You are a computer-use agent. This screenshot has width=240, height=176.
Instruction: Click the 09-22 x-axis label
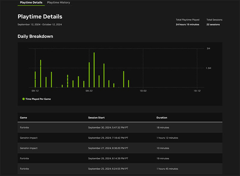coord(89,91)
